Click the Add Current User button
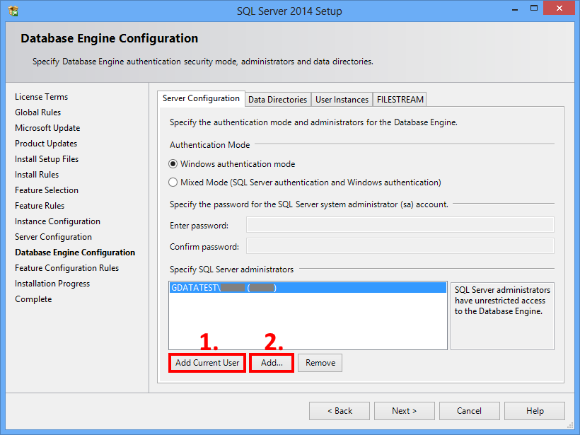580x435 pixels. point(207,363)
